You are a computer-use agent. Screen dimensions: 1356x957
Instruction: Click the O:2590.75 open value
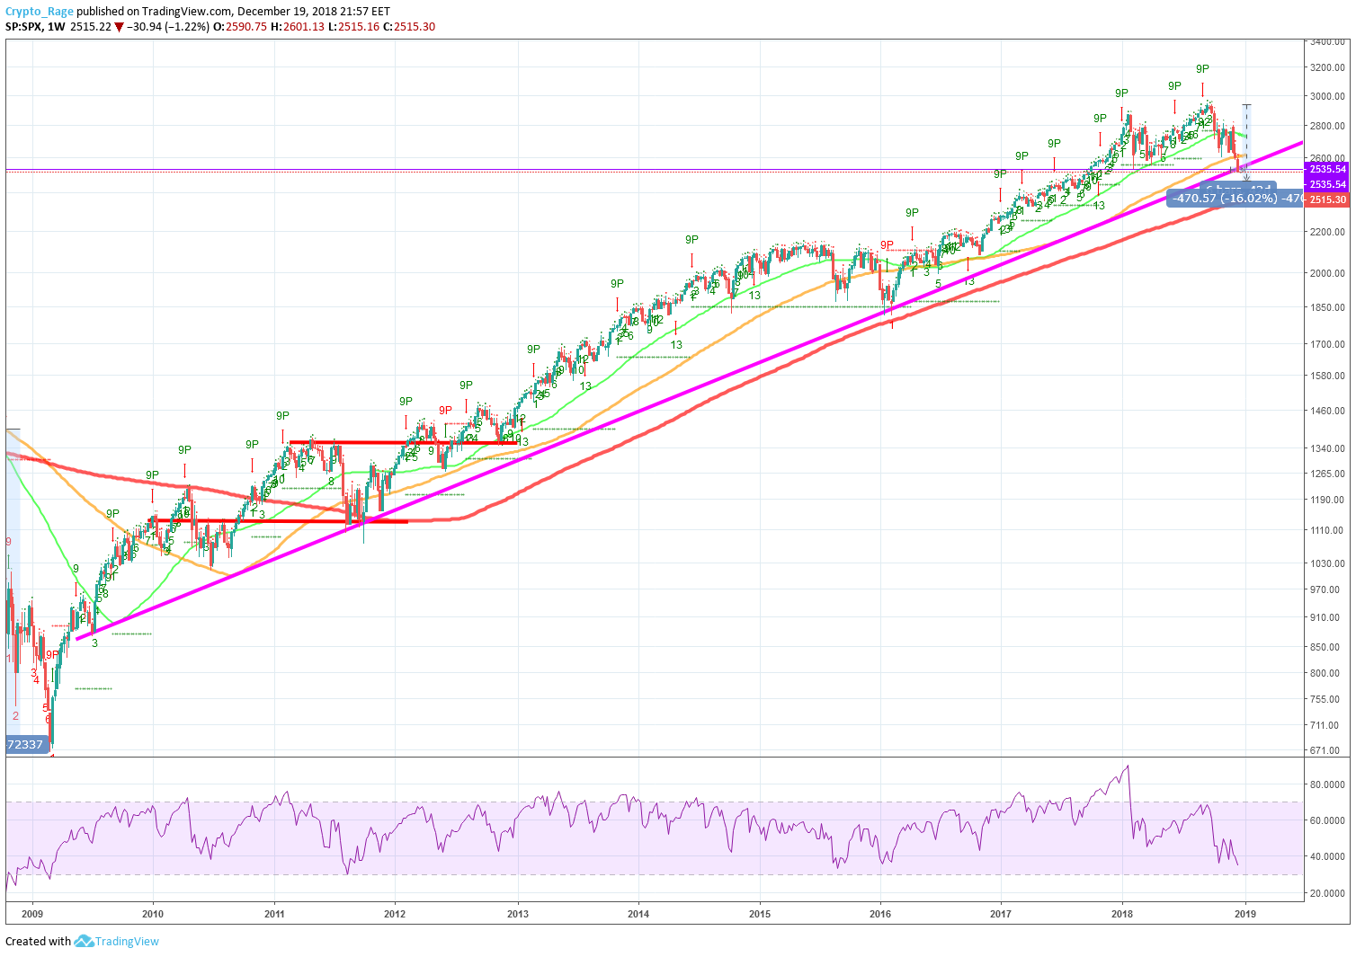click(x=238, y=27)
